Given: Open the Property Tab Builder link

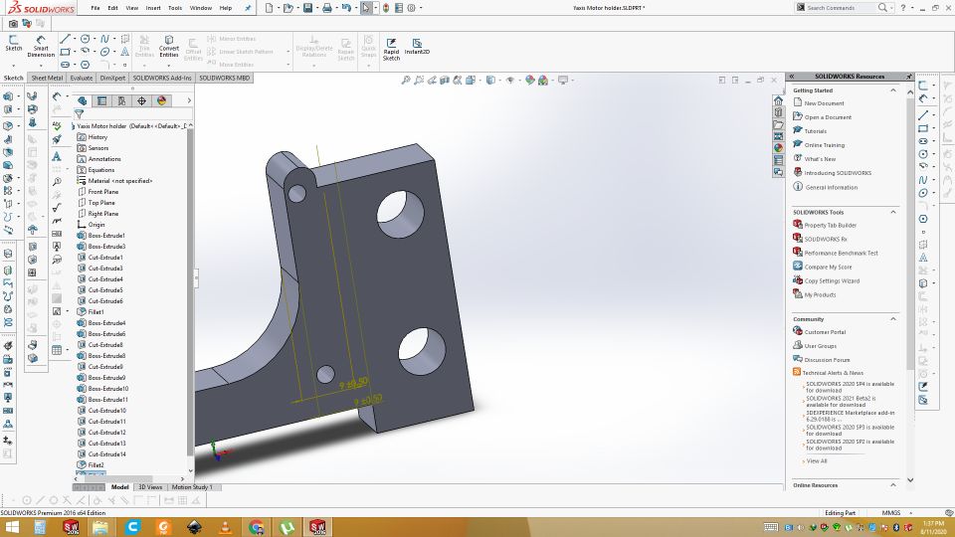Looking at the screenshot, I should click(x=830, y=225).
